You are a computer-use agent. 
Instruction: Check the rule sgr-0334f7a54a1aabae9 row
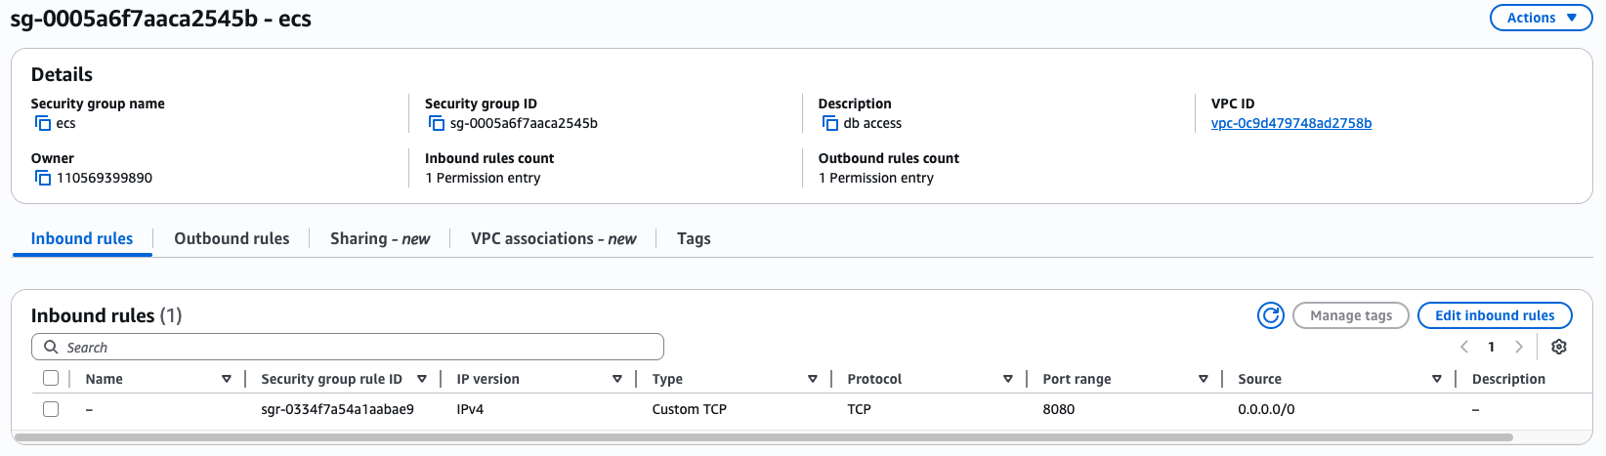click(x=51, y=409)
